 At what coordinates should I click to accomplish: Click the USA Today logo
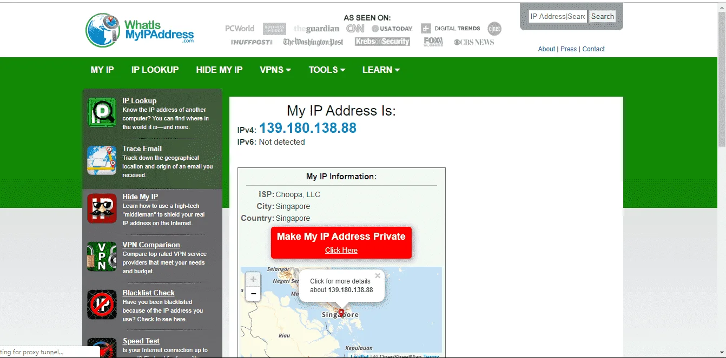point(392,28)
